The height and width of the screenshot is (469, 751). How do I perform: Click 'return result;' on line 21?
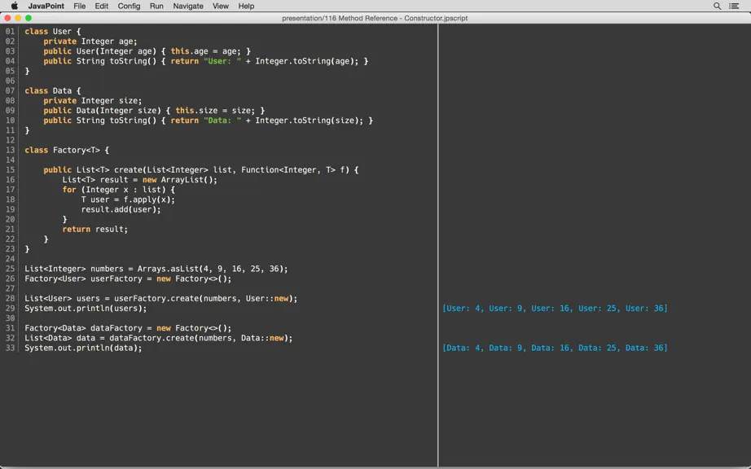[94, 230]
